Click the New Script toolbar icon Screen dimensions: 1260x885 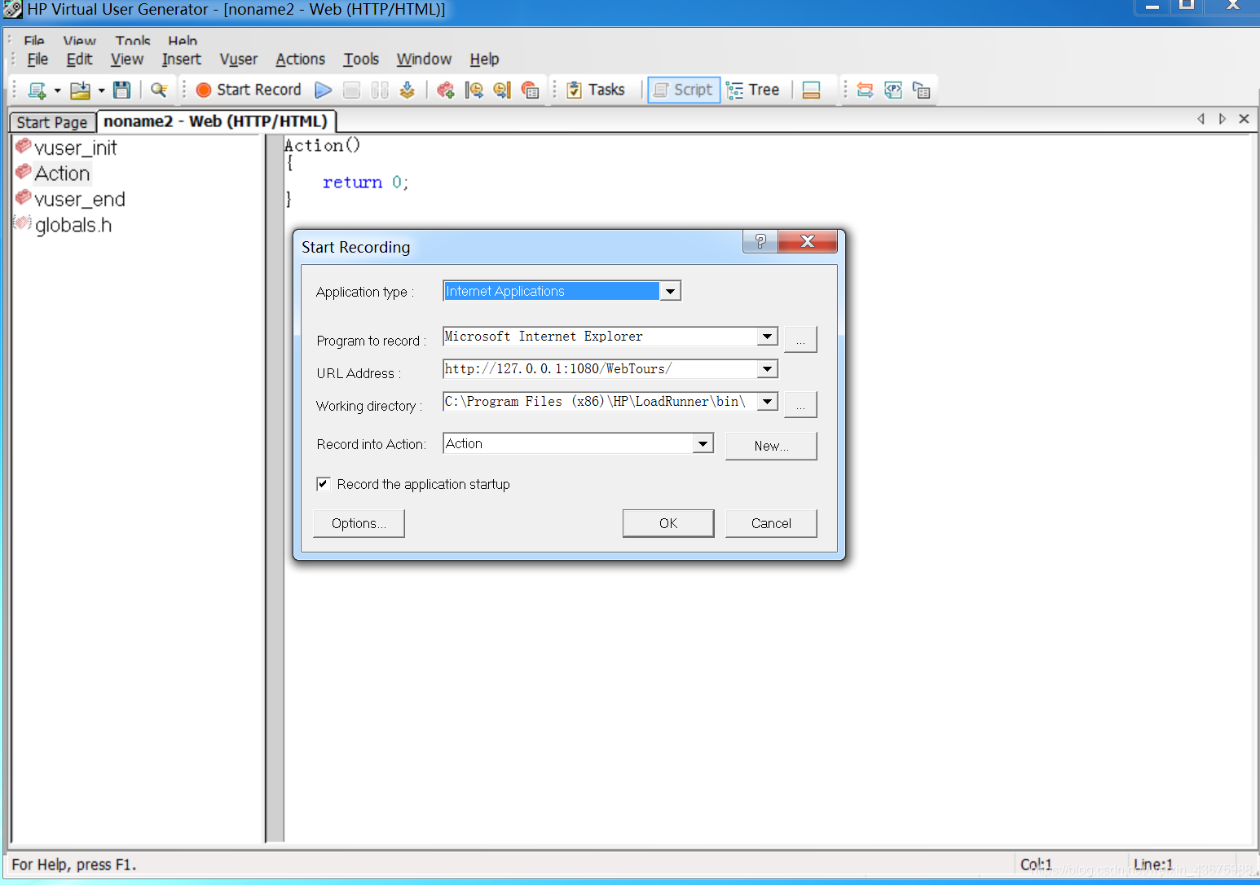(37, 90)
